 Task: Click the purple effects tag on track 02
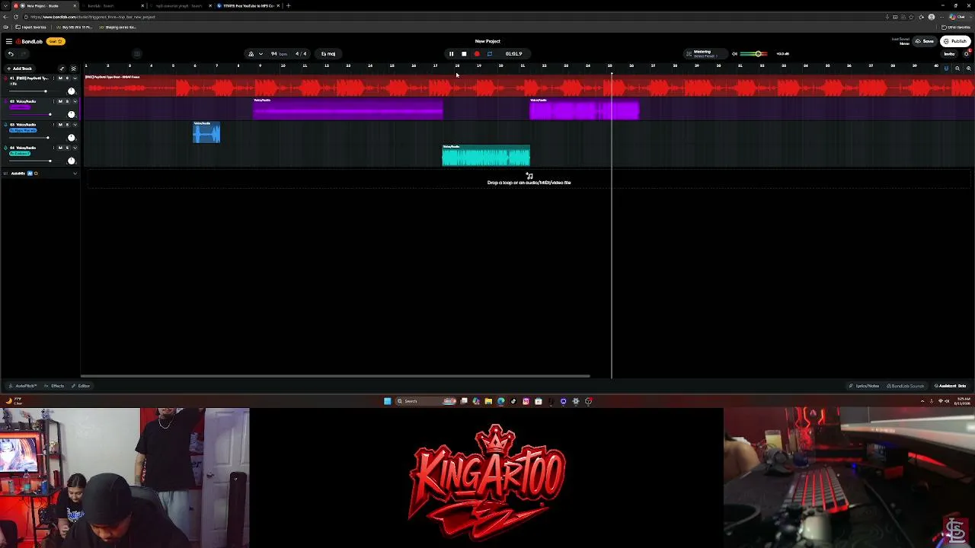pos(20,107)
